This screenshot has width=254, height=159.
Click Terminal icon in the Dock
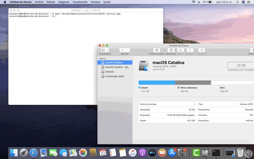216,153
